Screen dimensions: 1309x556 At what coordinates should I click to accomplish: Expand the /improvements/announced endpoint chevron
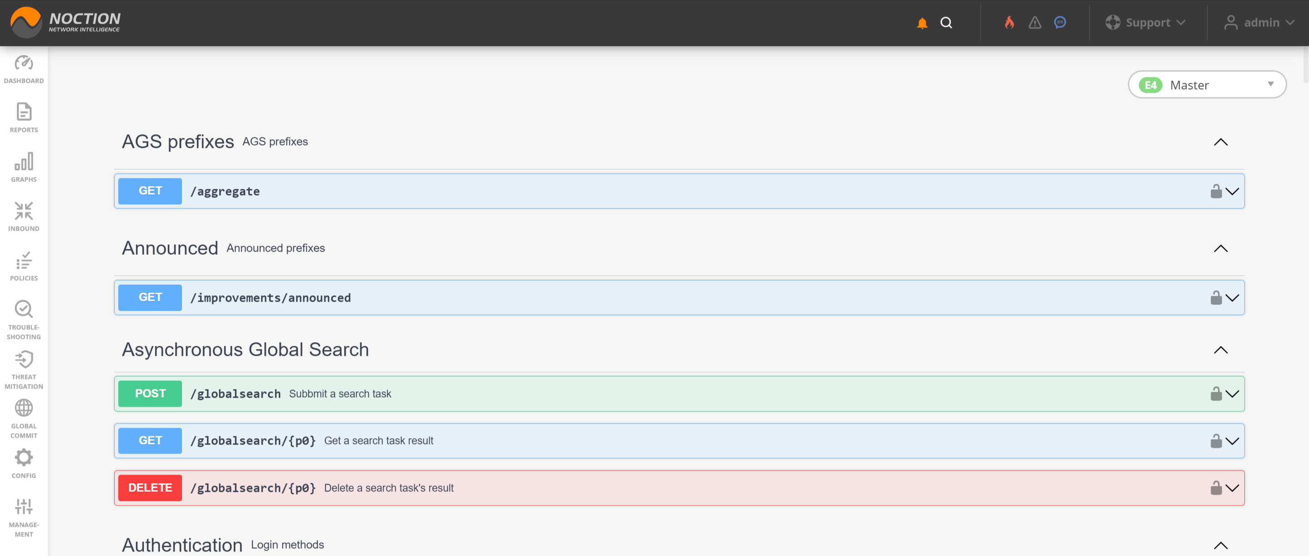coord(1232,298)
